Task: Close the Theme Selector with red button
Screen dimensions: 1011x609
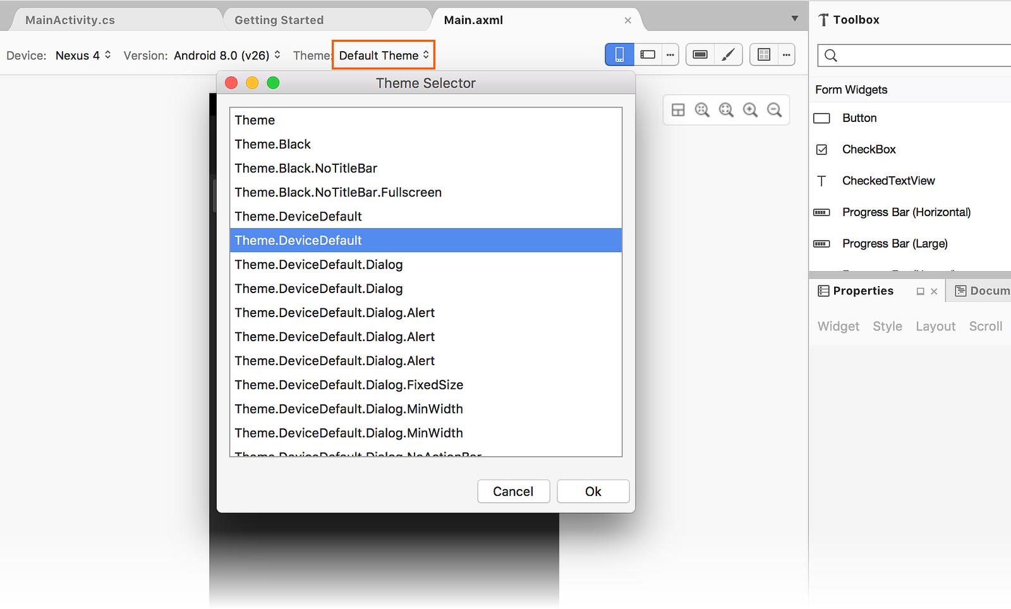Action: [x=231, y=83]
